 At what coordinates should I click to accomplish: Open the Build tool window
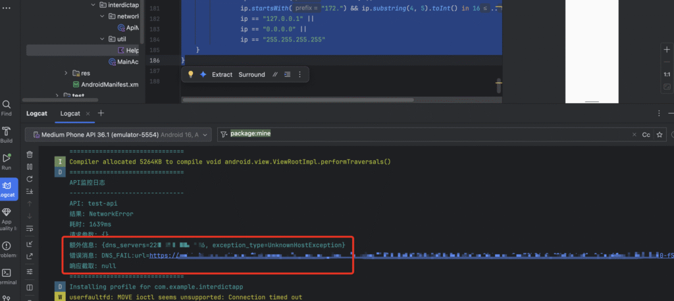coord(7,134)
